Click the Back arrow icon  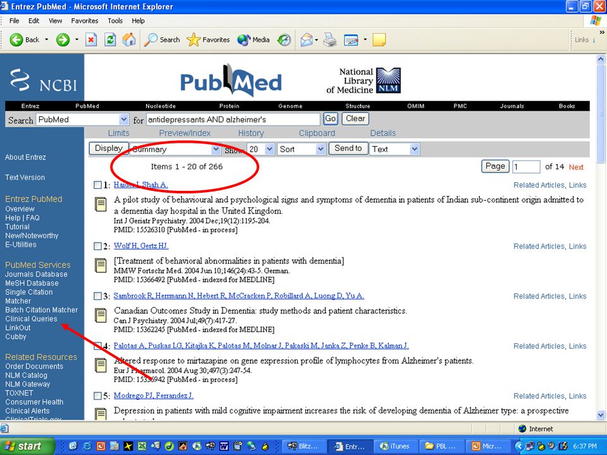pos(16,39)
